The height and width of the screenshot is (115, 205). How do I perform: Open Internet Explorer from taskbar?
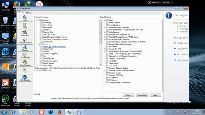(x=13, y=112)
